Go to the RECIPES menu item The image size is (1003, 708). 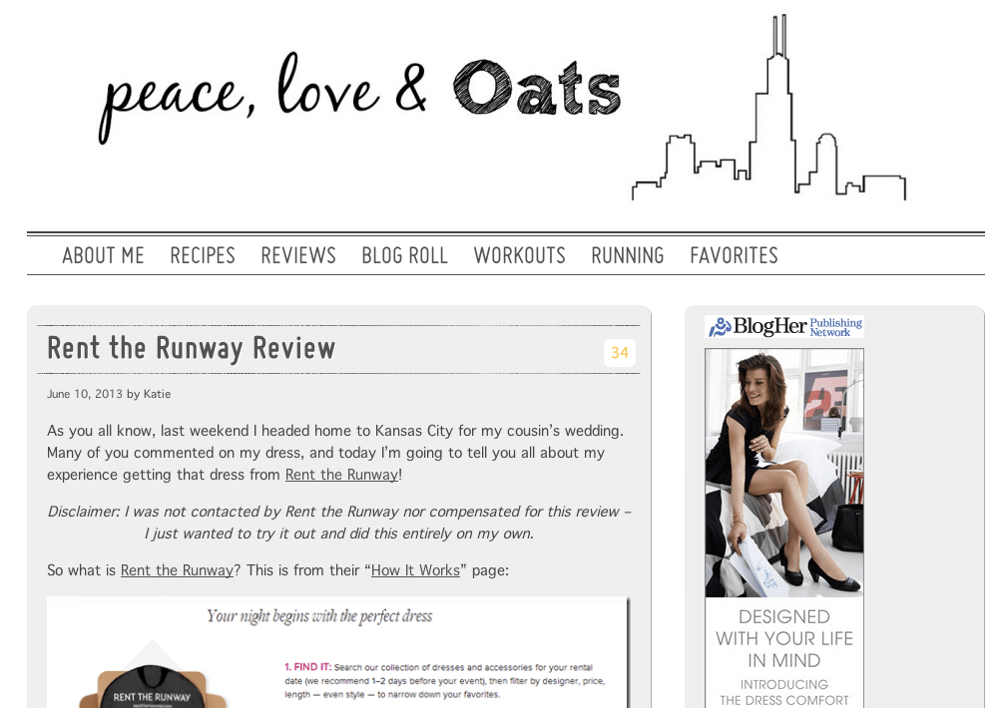(x=203, y=255)
